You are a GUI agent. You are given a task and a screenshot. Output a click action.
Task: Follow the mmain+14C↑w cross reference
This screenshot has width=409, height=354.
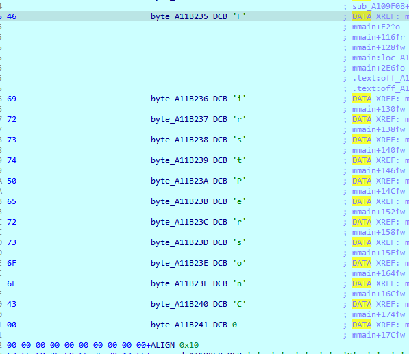378,191
